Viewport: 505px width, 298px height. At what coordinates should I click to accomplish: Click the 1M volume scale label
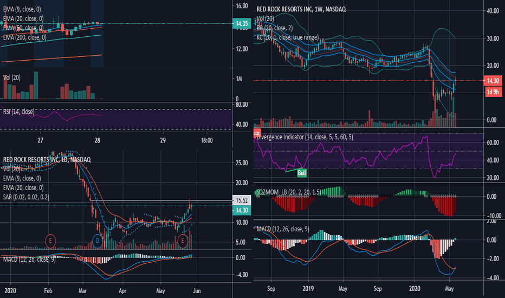click(x=239, y=79)
